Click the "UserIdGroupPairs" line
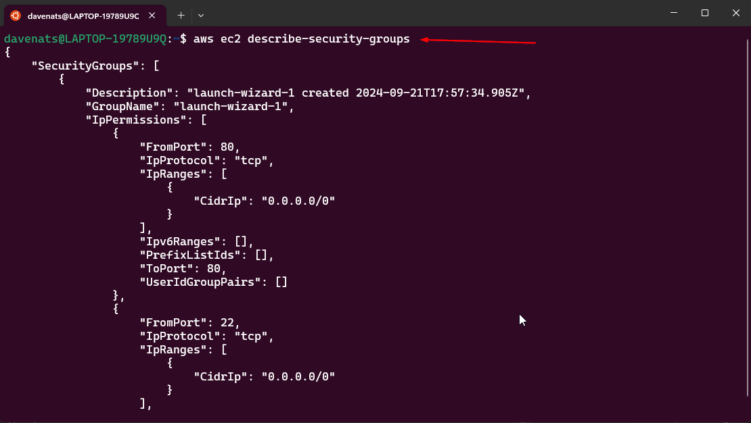This screenshot has height=423, width=751. 213,282
